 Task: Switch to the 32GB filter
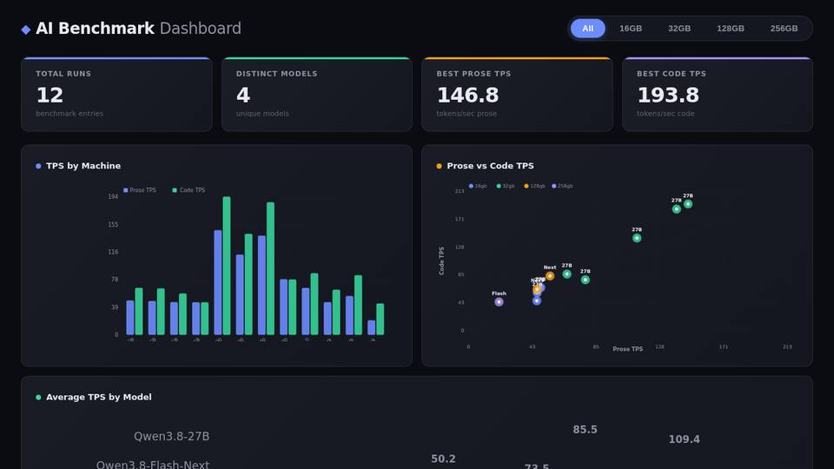[x=679, y=28]
